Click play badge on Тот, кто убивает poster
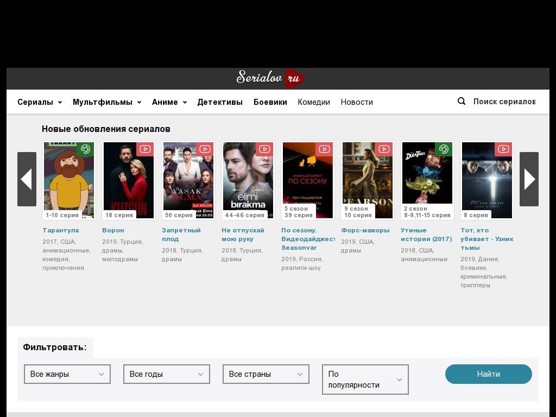Viewport: 556px width, 417px height. click(x=503, y=149)
